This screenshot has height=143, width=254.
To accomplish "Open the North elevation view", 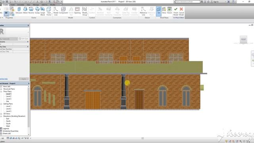I will (8, 121).
